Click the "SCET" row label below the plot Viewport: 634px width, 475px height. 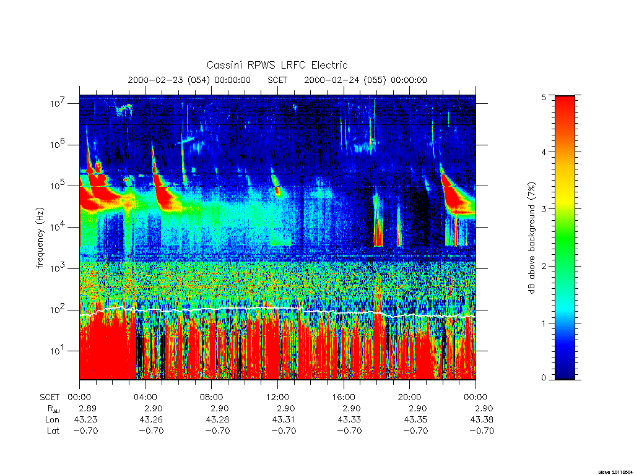click(50, 398)
